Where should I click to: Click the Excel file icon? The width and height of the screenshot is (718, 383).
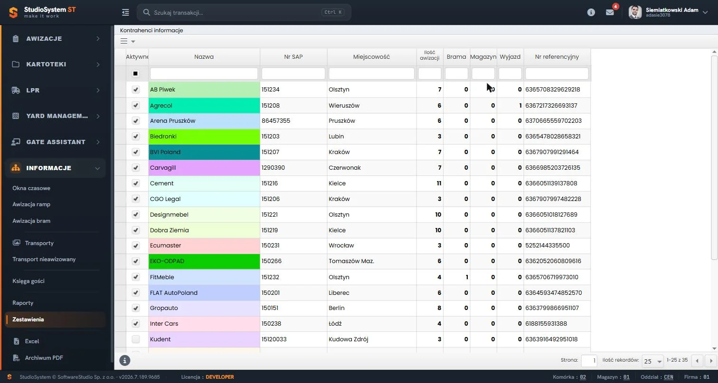[x=17, y=341]
